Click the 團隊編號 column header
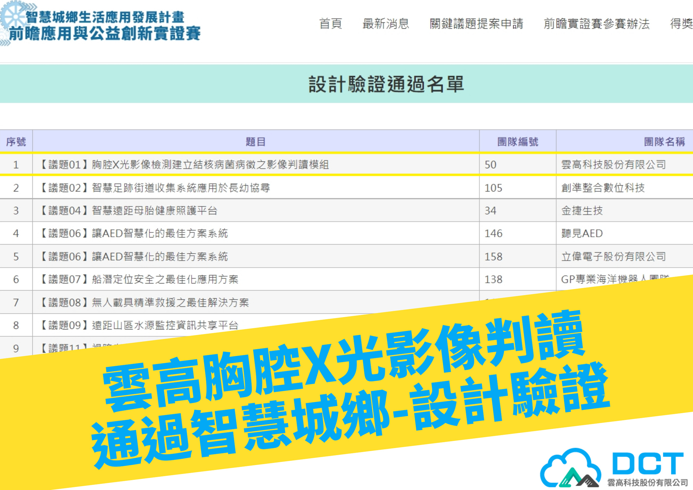Viewport: 693px width, 490px height. point(518,141)
